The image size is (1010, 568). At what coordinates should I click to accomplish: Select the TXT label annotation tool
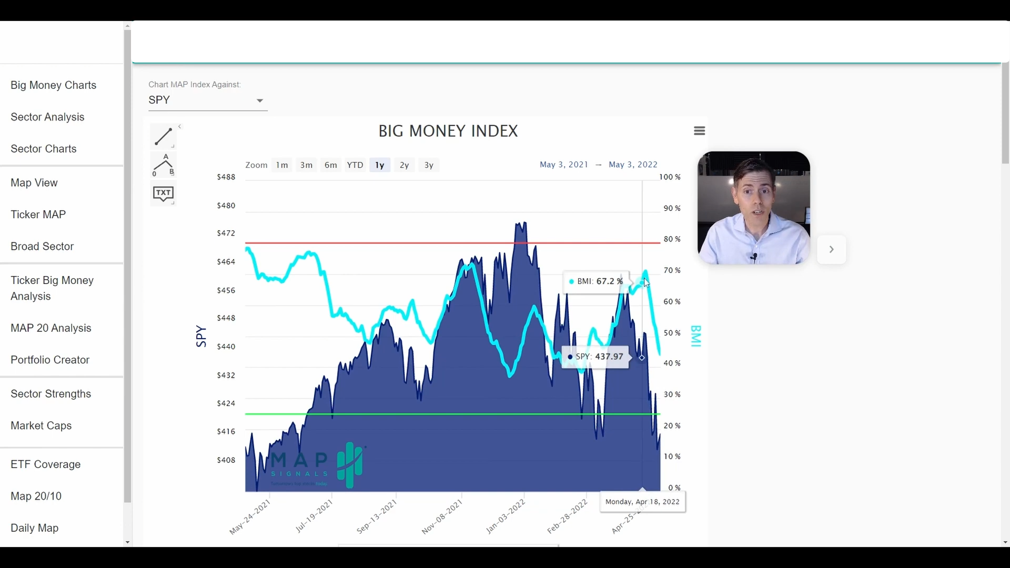[x=163, y=194]
